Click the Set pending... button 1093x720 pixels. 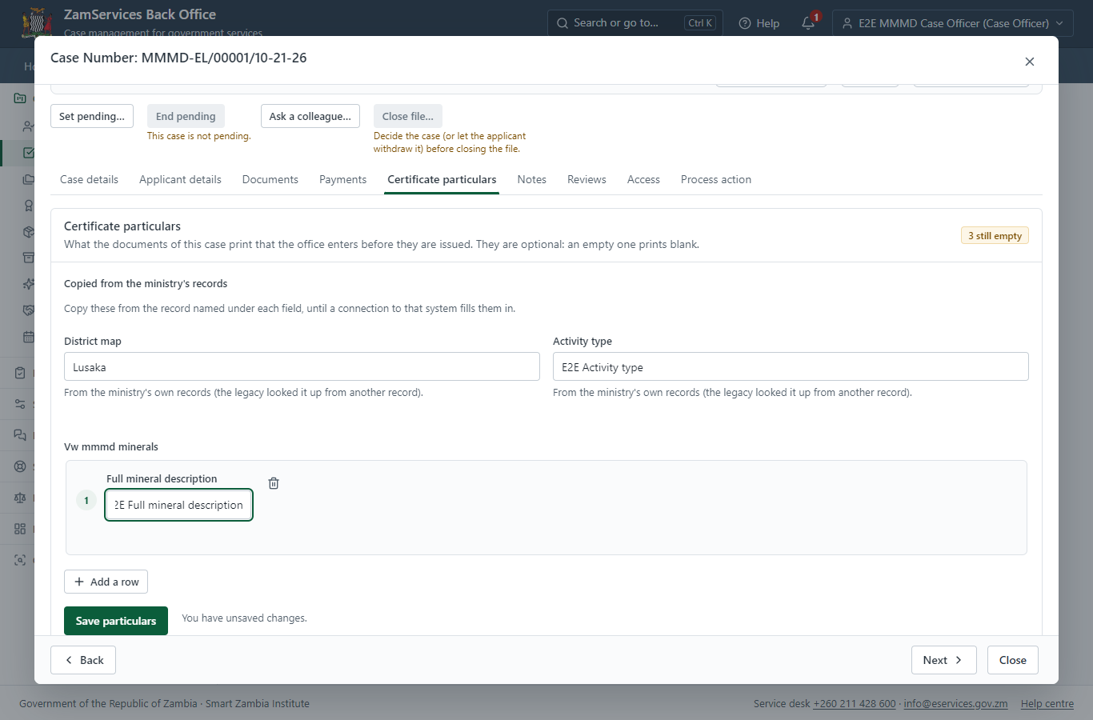92,116
